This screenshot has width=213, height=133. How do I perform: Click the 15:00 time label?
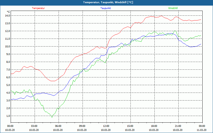[130, 126]
